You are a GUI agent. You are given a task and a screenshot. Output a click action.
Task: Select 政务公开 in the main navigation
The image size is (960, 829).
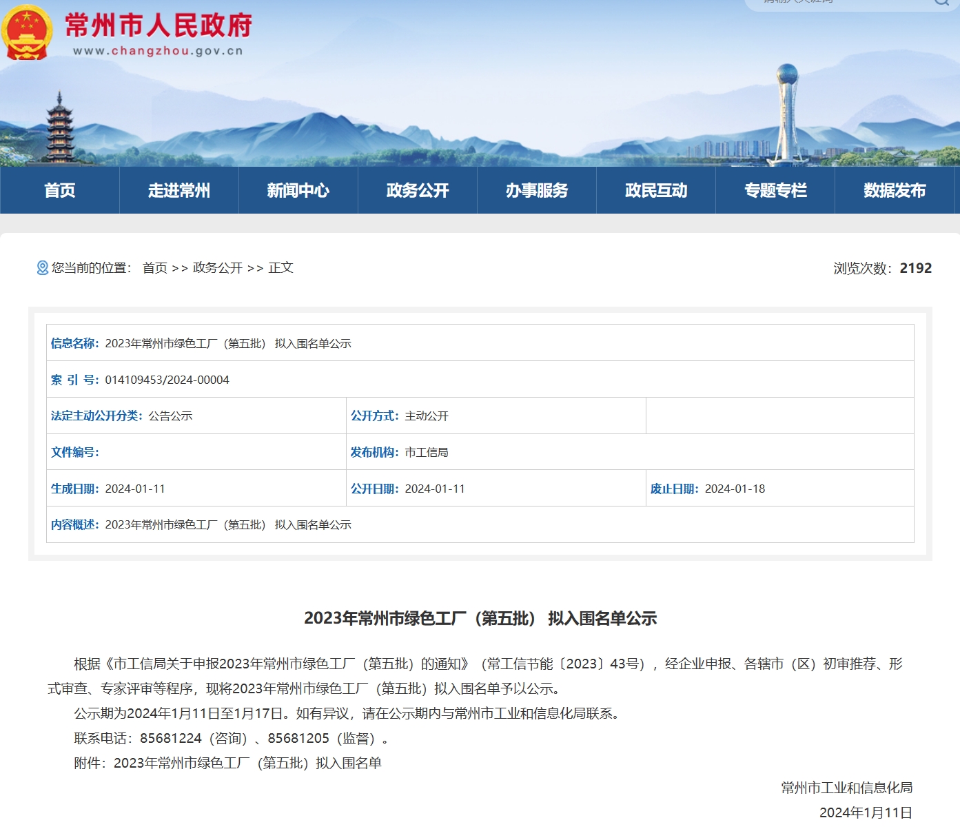coord(418,190)
